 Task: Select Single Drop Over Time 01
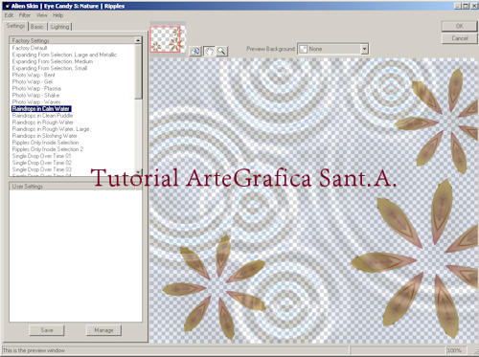[x=41, y=156]
